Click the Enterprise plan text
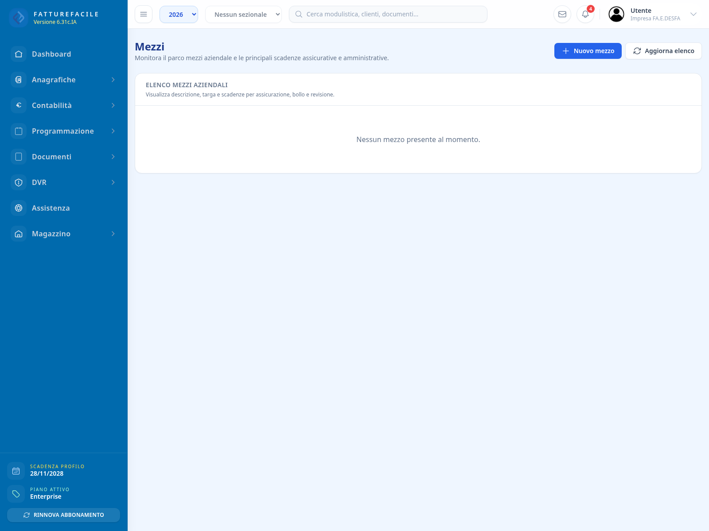This screenshot has height=531, width=709. pyautogui.click(x=46, y=496)
